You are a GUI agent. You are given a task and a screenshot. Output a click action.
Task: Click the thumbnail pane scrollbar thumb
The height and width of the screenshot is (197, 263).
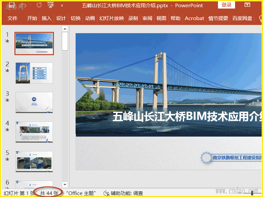point(65,41)
